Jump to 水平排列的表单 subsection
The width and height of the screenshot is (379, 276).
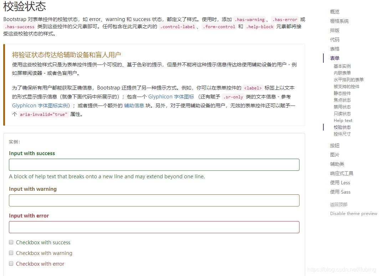coord(349,80)
